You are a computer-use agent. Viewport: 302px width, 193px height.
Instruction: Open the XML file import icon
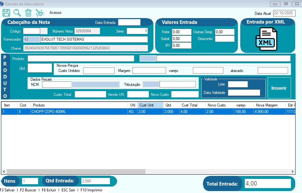266,39
